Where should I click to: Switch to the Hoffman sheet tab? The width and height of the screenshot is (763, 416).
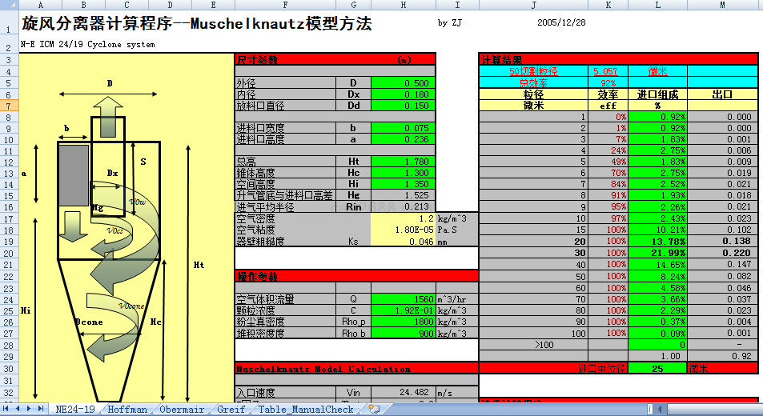click(128, 409)
